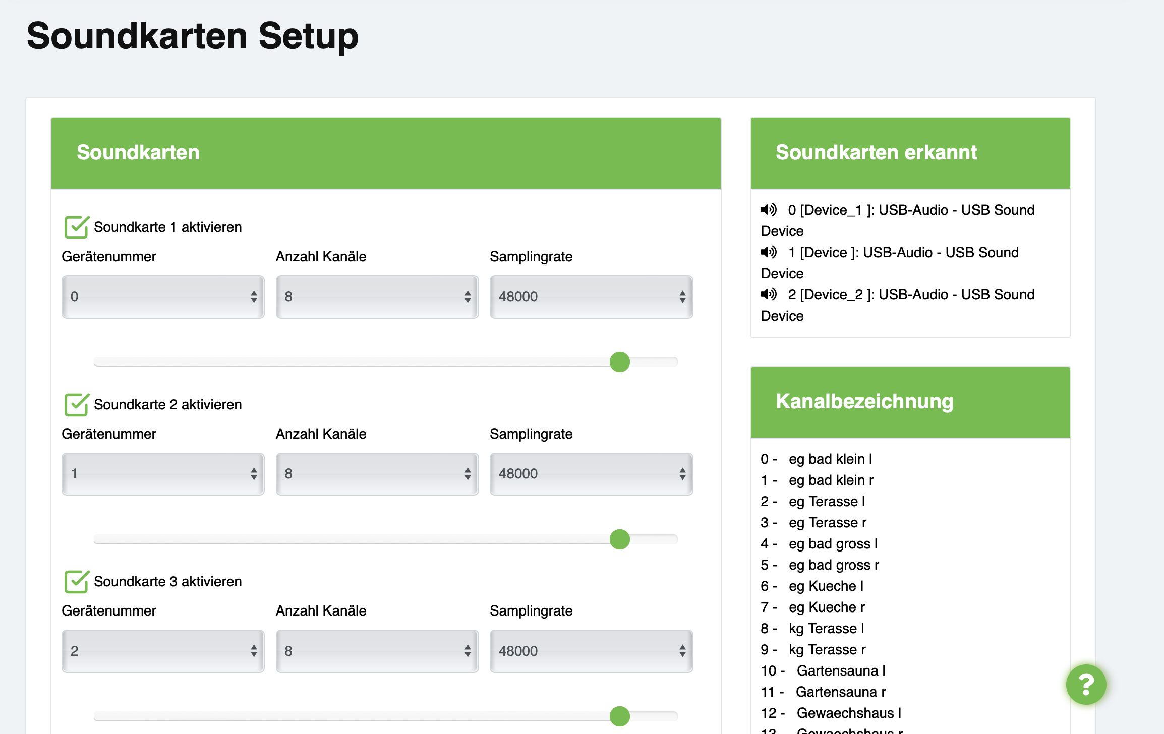Open Soundkarte 2 Gerätenummer dropdown
The width and height of the screenshot is (1164, 734).
tap(163, 474)
